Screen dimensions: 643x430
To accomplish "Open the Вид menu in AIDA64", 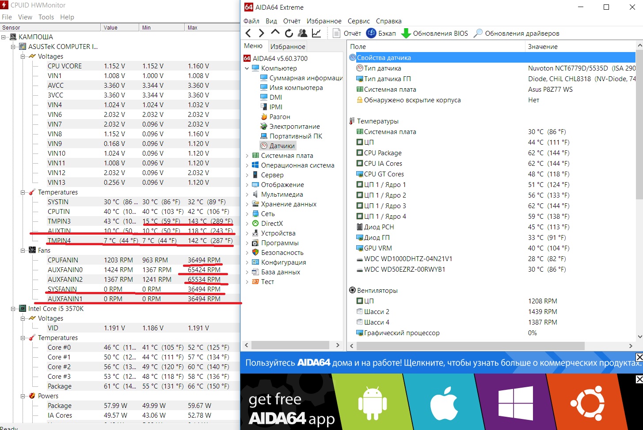I will point(271,21).
